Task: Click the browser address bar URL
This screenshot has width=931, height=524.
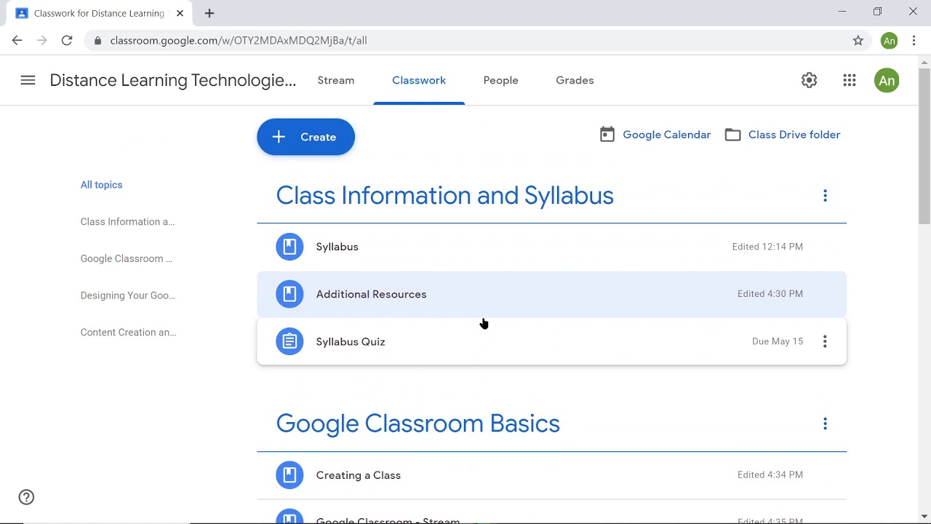Action: coord(239,41)
